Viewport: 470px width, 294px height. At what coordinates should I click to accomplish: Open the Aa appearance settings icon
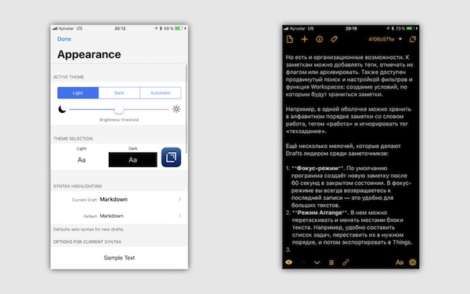399,263
